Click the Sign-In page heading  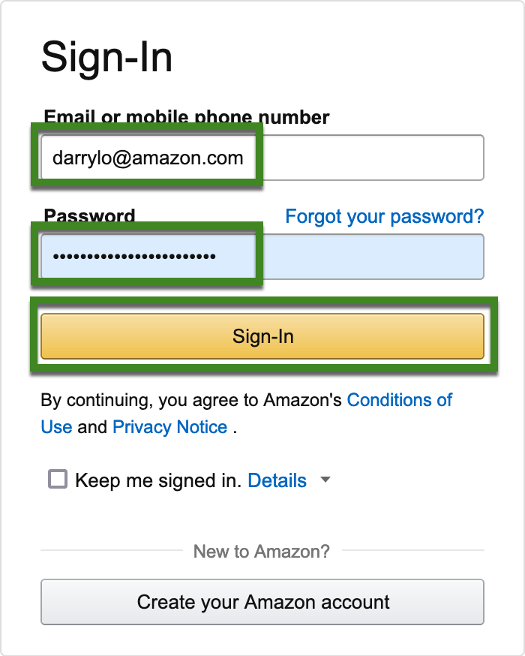[106, 58]
